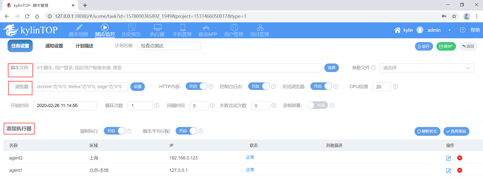This screenshot has height=195, width=483.
Task: Open the 开始时间 date picker field
Action: (65, 106)
